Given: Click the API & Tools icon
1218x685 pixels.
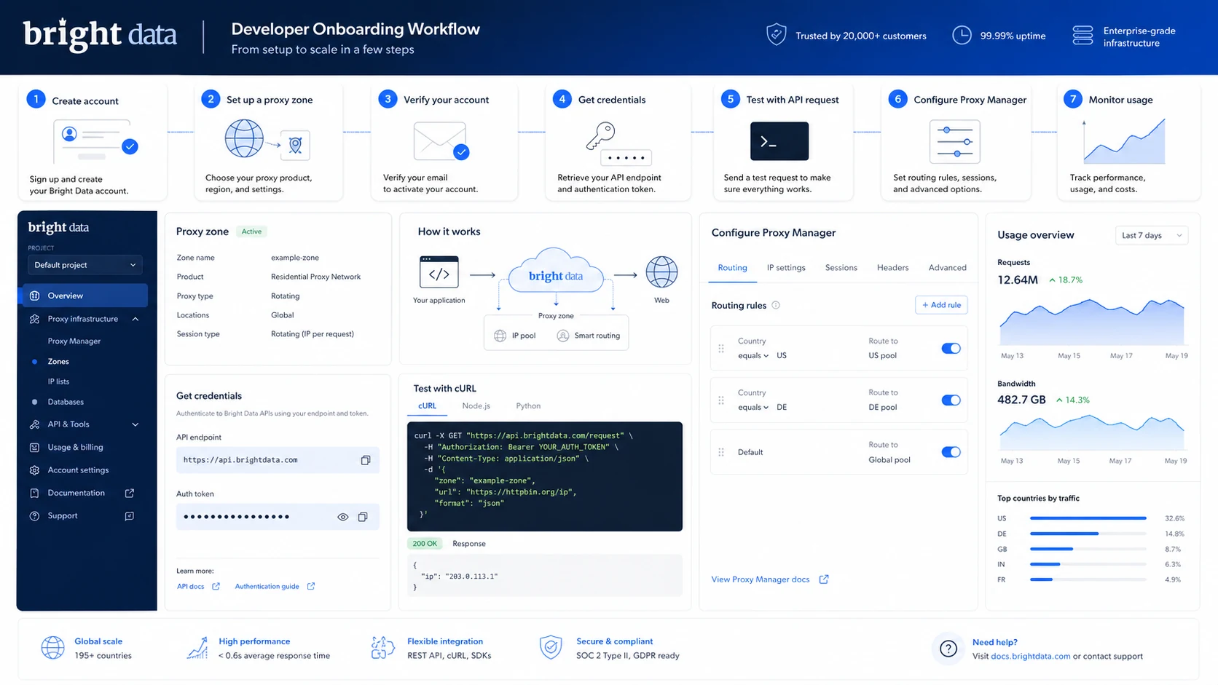Looking at the screenshot, I should [34, 424].
